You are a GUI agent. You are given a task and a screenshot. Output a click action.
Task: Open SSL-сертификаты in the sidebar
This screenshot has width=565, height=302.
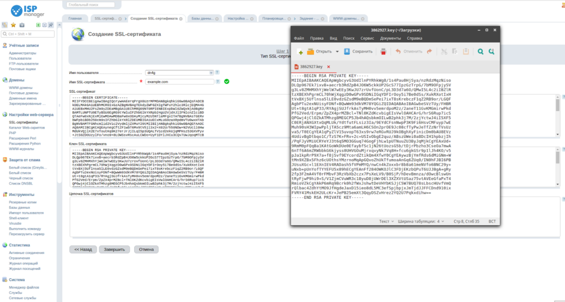pyautogui.click(x=23, y=122)
